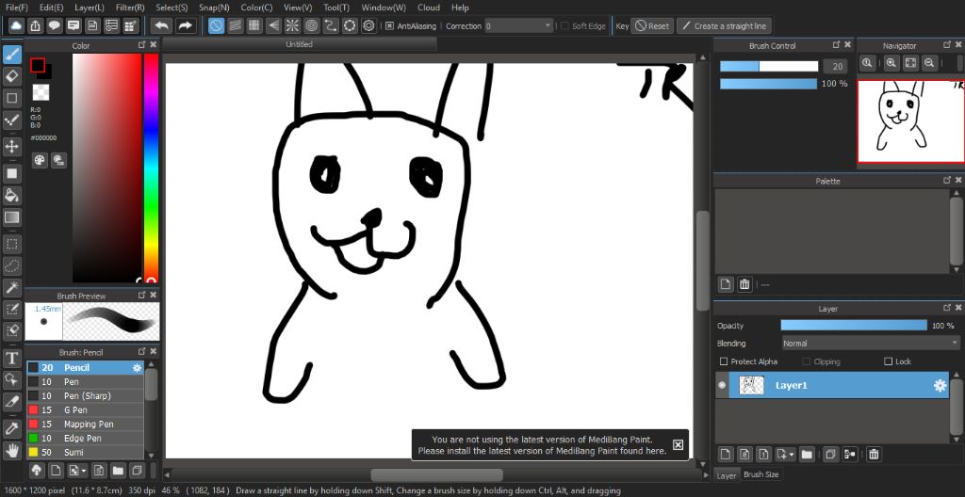Close the update notification
This screenshot has height=497, width=965.
(x=678, y=444)
